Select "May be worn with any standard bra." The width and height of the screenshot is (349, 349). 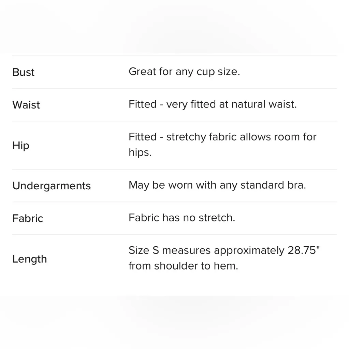tap(217, 185)
